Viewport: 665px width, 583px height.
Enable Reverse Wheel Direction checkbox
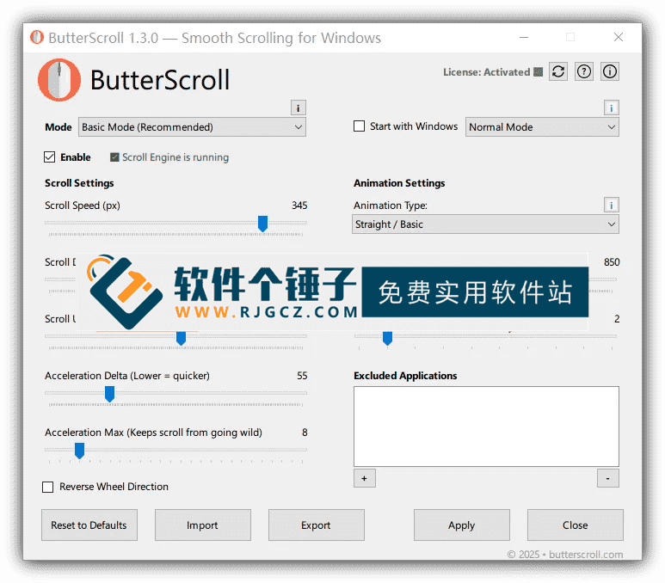[48, 487]
